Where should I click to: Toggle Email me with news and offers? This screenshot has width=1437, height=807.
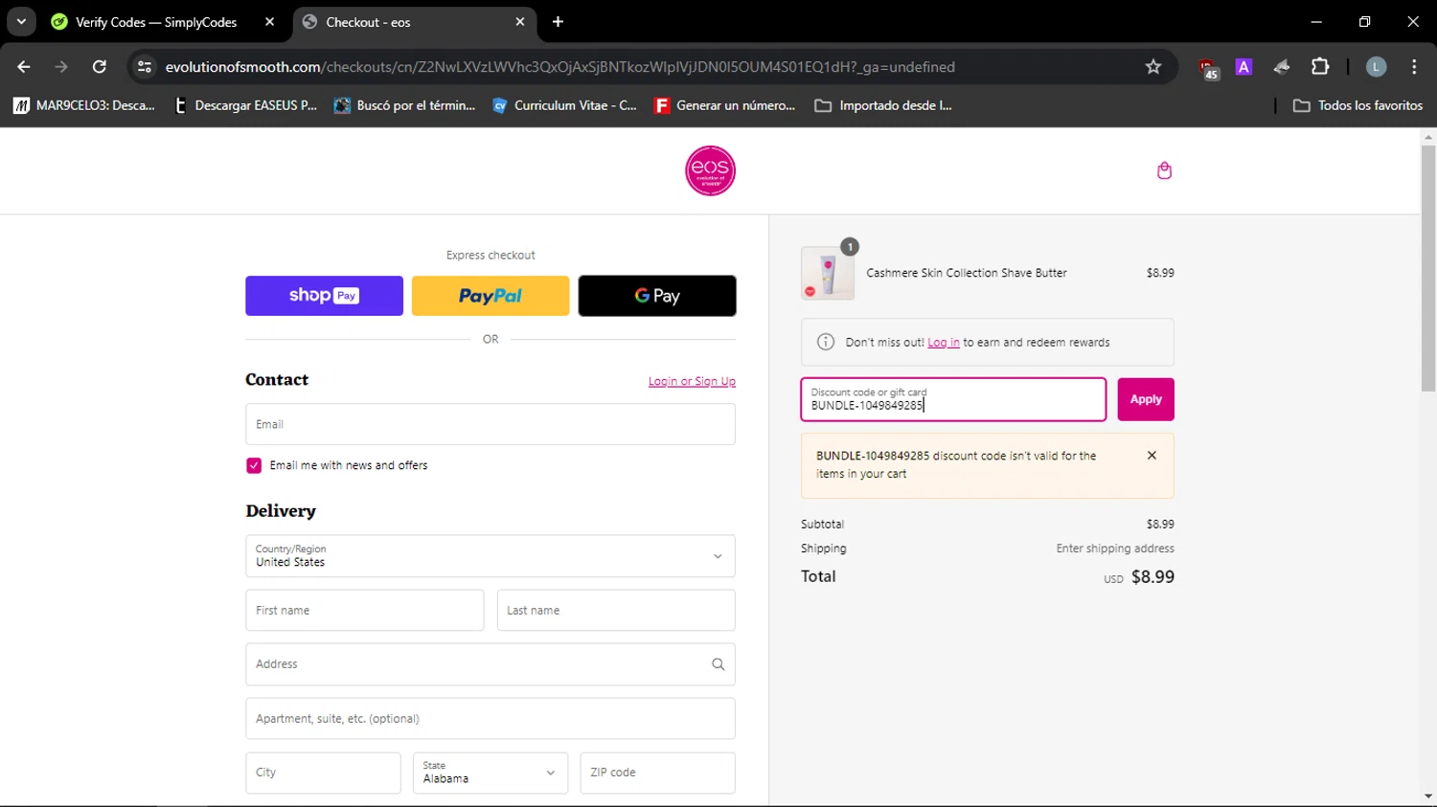(x=254, y=465)
